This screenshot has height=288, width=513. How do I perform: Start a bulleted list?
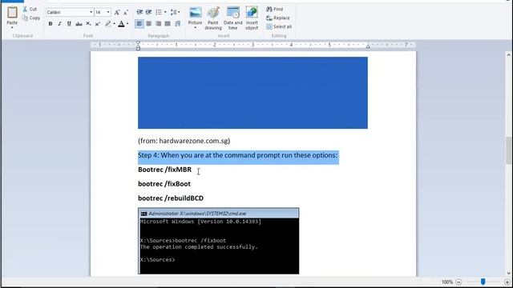point(159,13)
